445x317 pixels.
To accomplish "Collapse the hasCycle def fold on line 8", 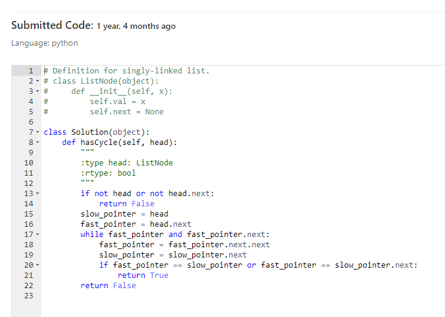I will click(x=37, y=143).
